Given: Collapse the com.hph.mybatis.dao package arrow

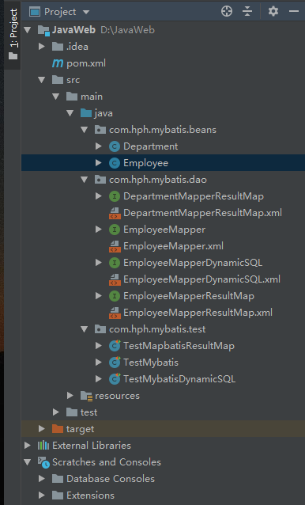Looking at the screenshot, I should click(x=85, y=180).
